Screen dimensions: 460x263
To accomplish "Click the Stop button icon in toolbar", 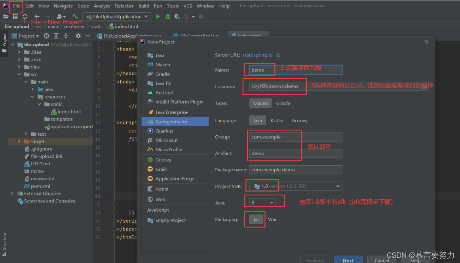I will (x=201, y=17).
